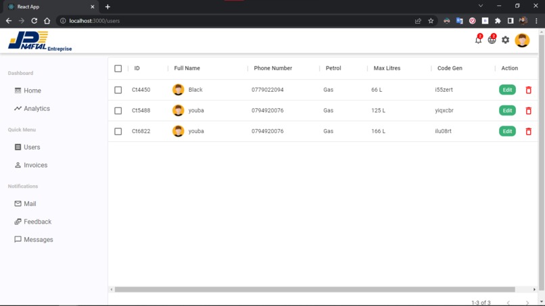Select all rows with header checkbox
Image resolution: width=545 pixels, height=306 pixels.
tap(118, 68)
